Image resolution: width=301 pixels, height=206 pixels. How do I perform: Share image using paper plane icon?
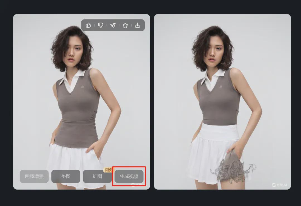(113, 25)
